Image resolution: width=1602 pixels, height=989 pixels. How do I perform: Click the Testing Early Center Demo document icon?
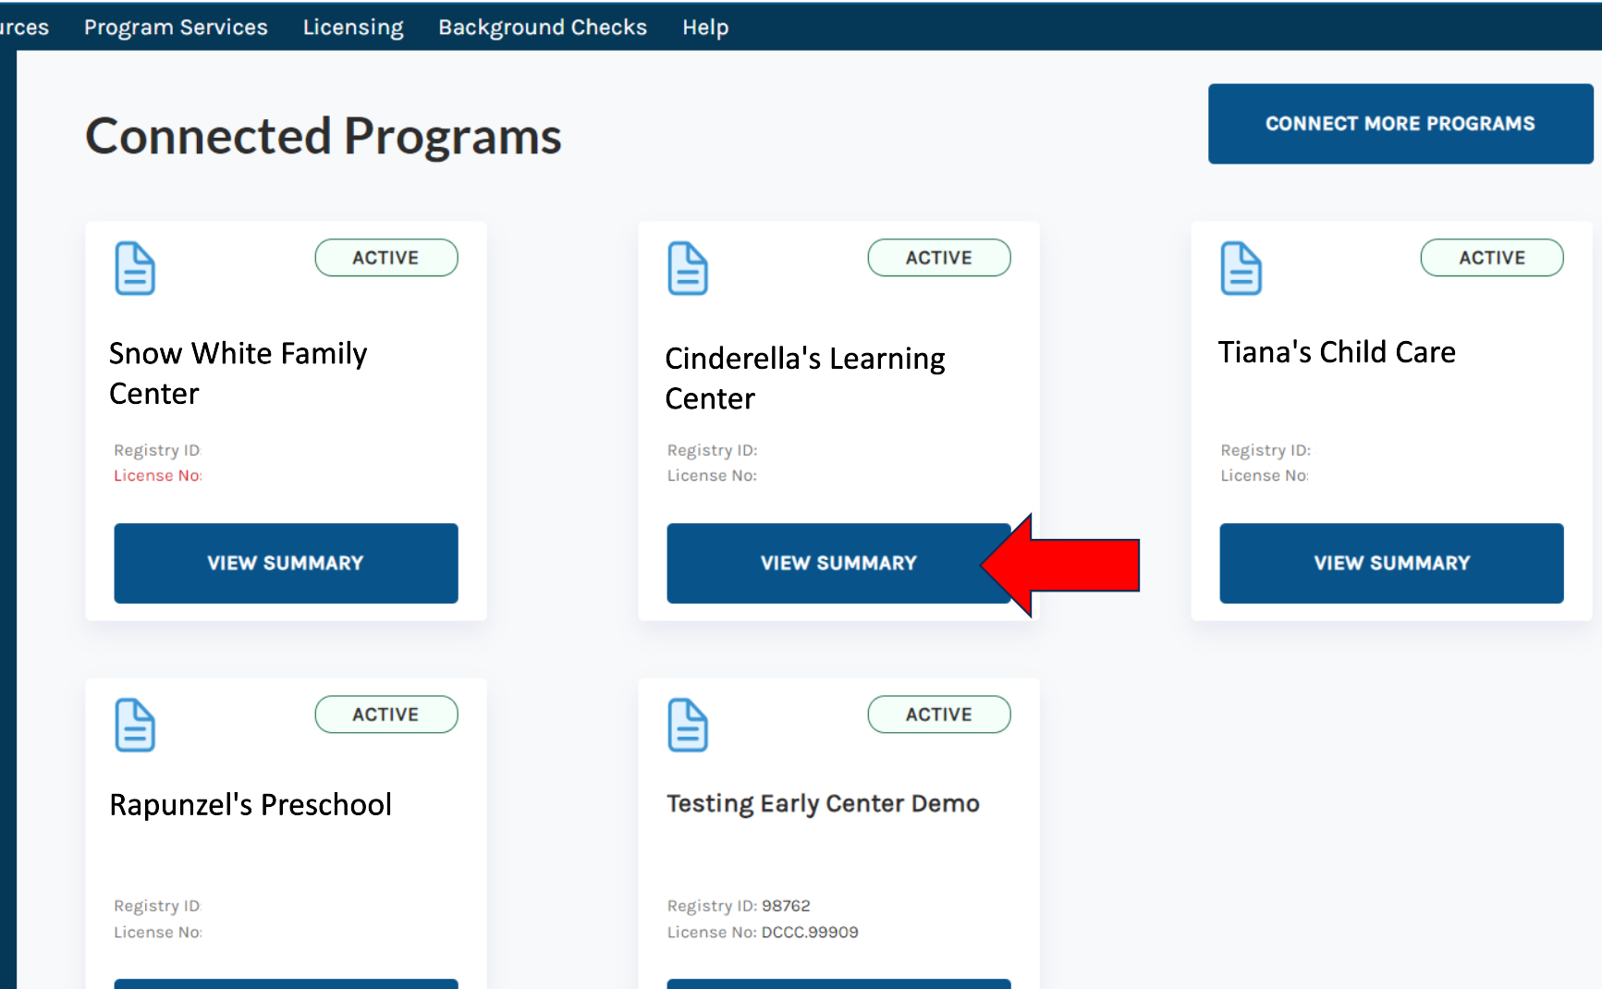coord(688,725)
